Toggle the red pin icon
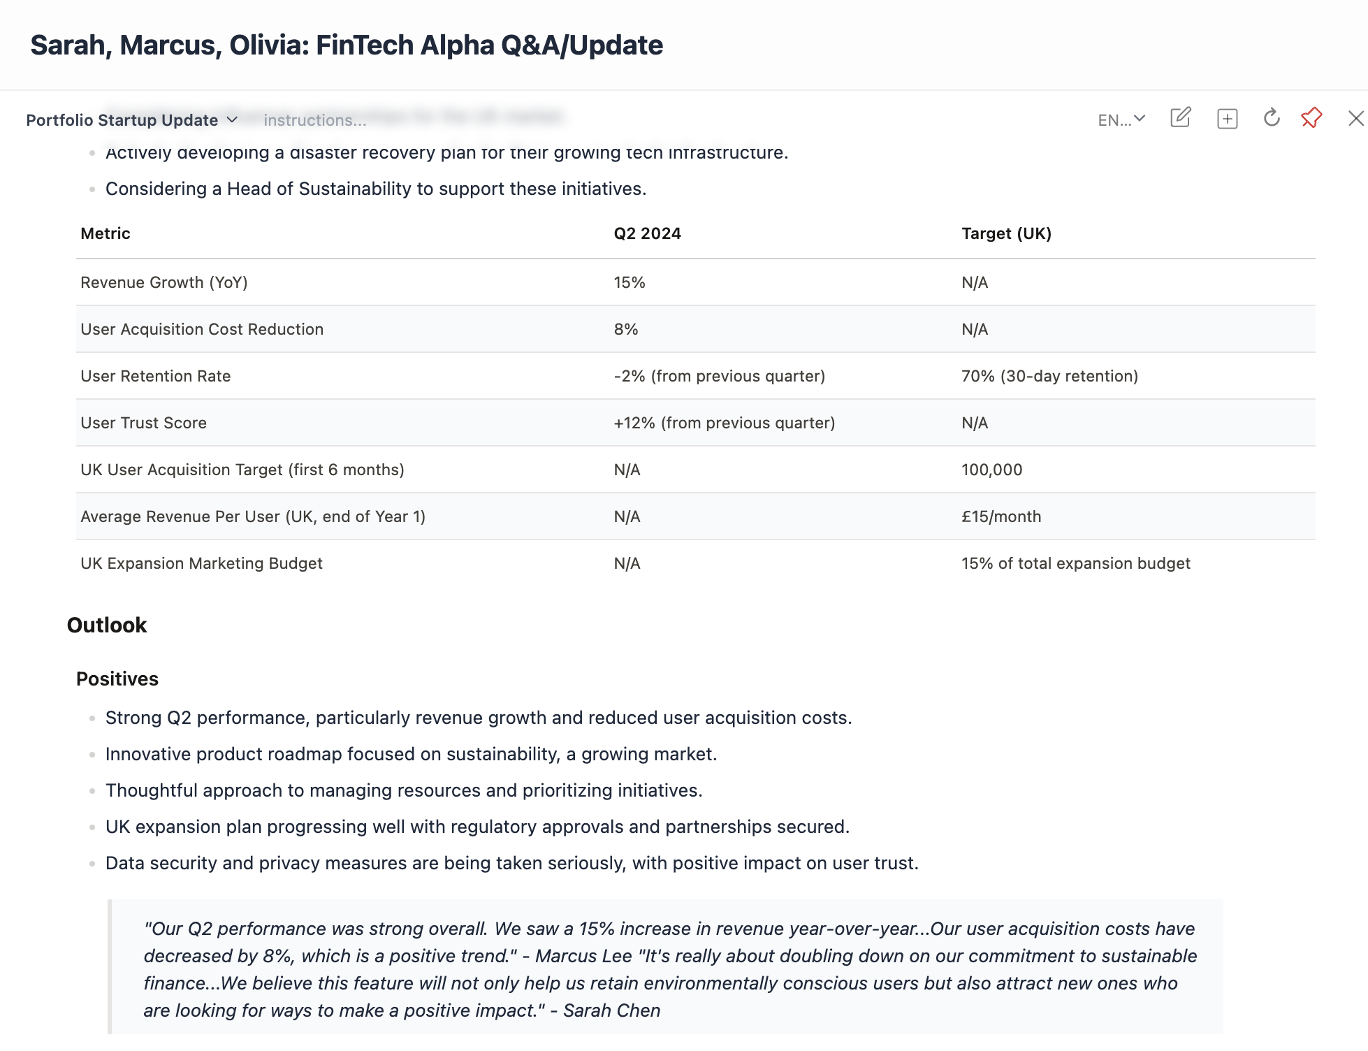The height and width of the screenshot is (1051, 1368). (1311, 118)
